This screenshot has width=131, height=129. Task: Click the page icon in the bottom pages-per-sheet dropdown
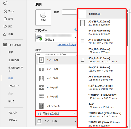pos(39,121)
